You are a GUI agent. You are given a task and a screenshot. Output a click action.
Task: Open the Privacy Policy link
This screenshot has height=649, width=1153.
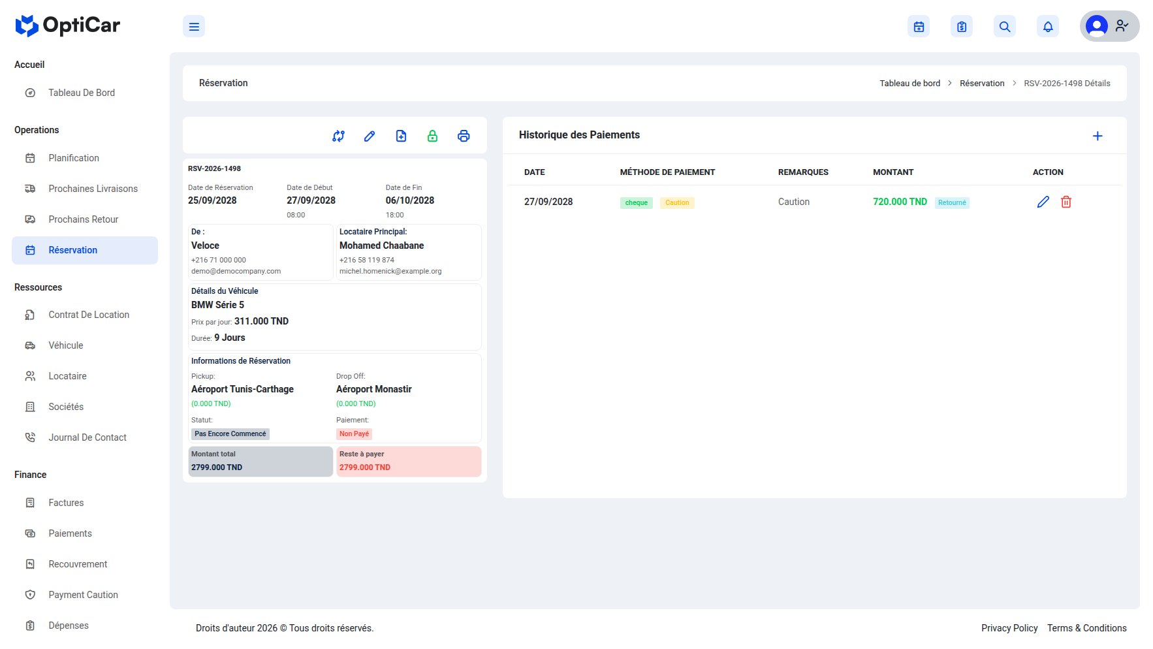(1009, 628)
